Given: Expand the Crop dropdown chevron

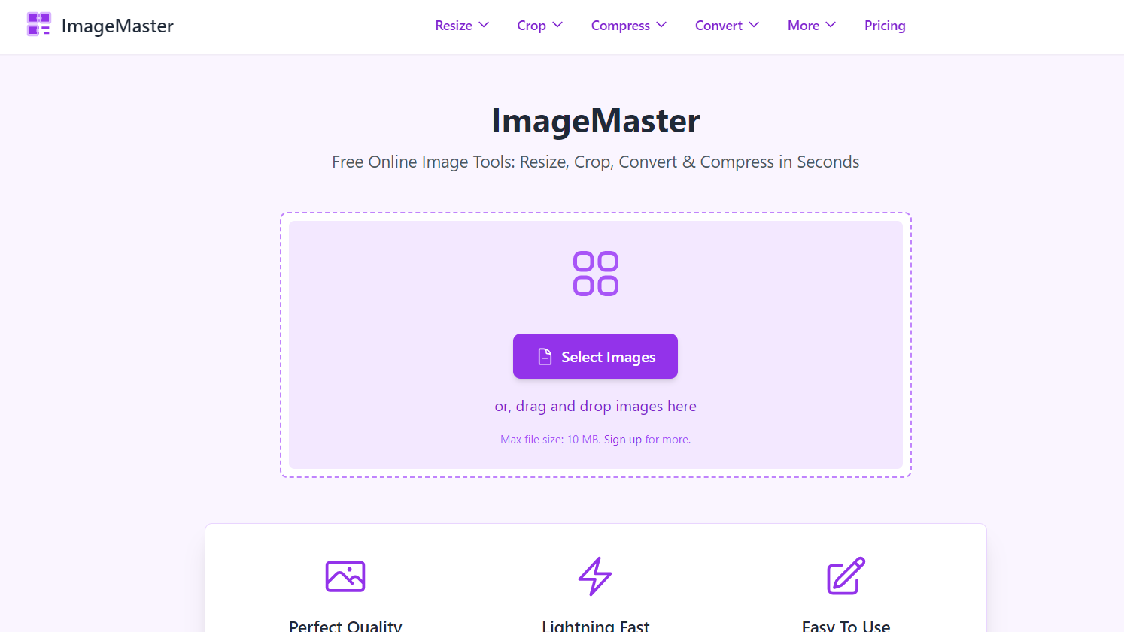Looking at the screenshot, I should [x=557, y=25].
